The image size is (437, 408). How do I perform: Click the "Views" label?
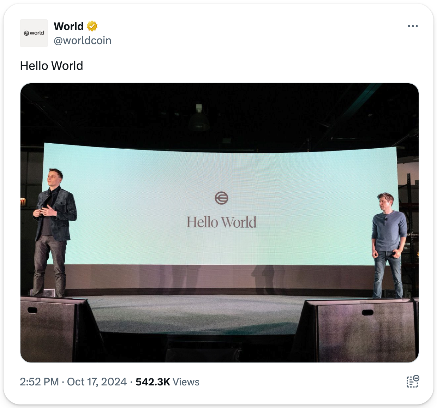click(x=186, y=382)
